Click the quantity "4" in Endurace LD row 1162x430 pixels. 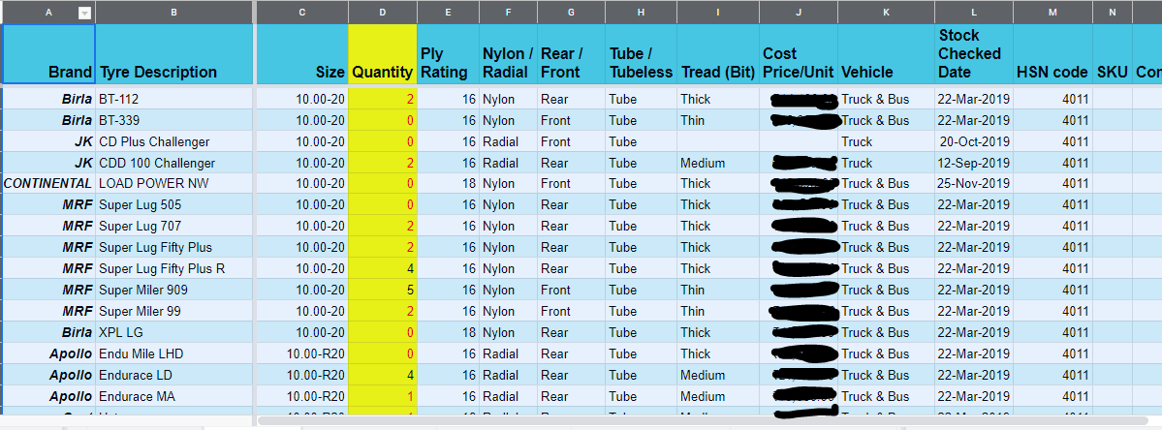pyautogui.click(x=383, y=375)
